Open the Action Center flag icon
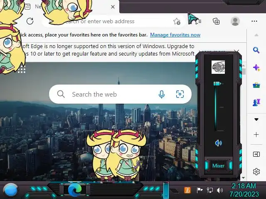266x199 pixels. [199, 190]
